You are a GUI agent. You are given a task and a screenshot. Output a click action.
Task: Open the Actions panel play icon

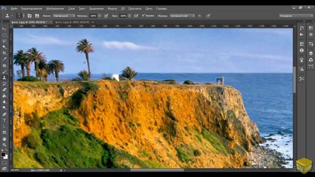[x=302, y=34]
